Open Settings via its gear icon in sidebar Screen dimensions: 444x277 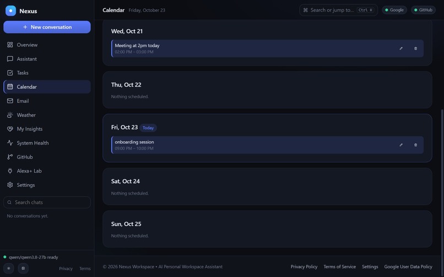click(x=10, y=185)
